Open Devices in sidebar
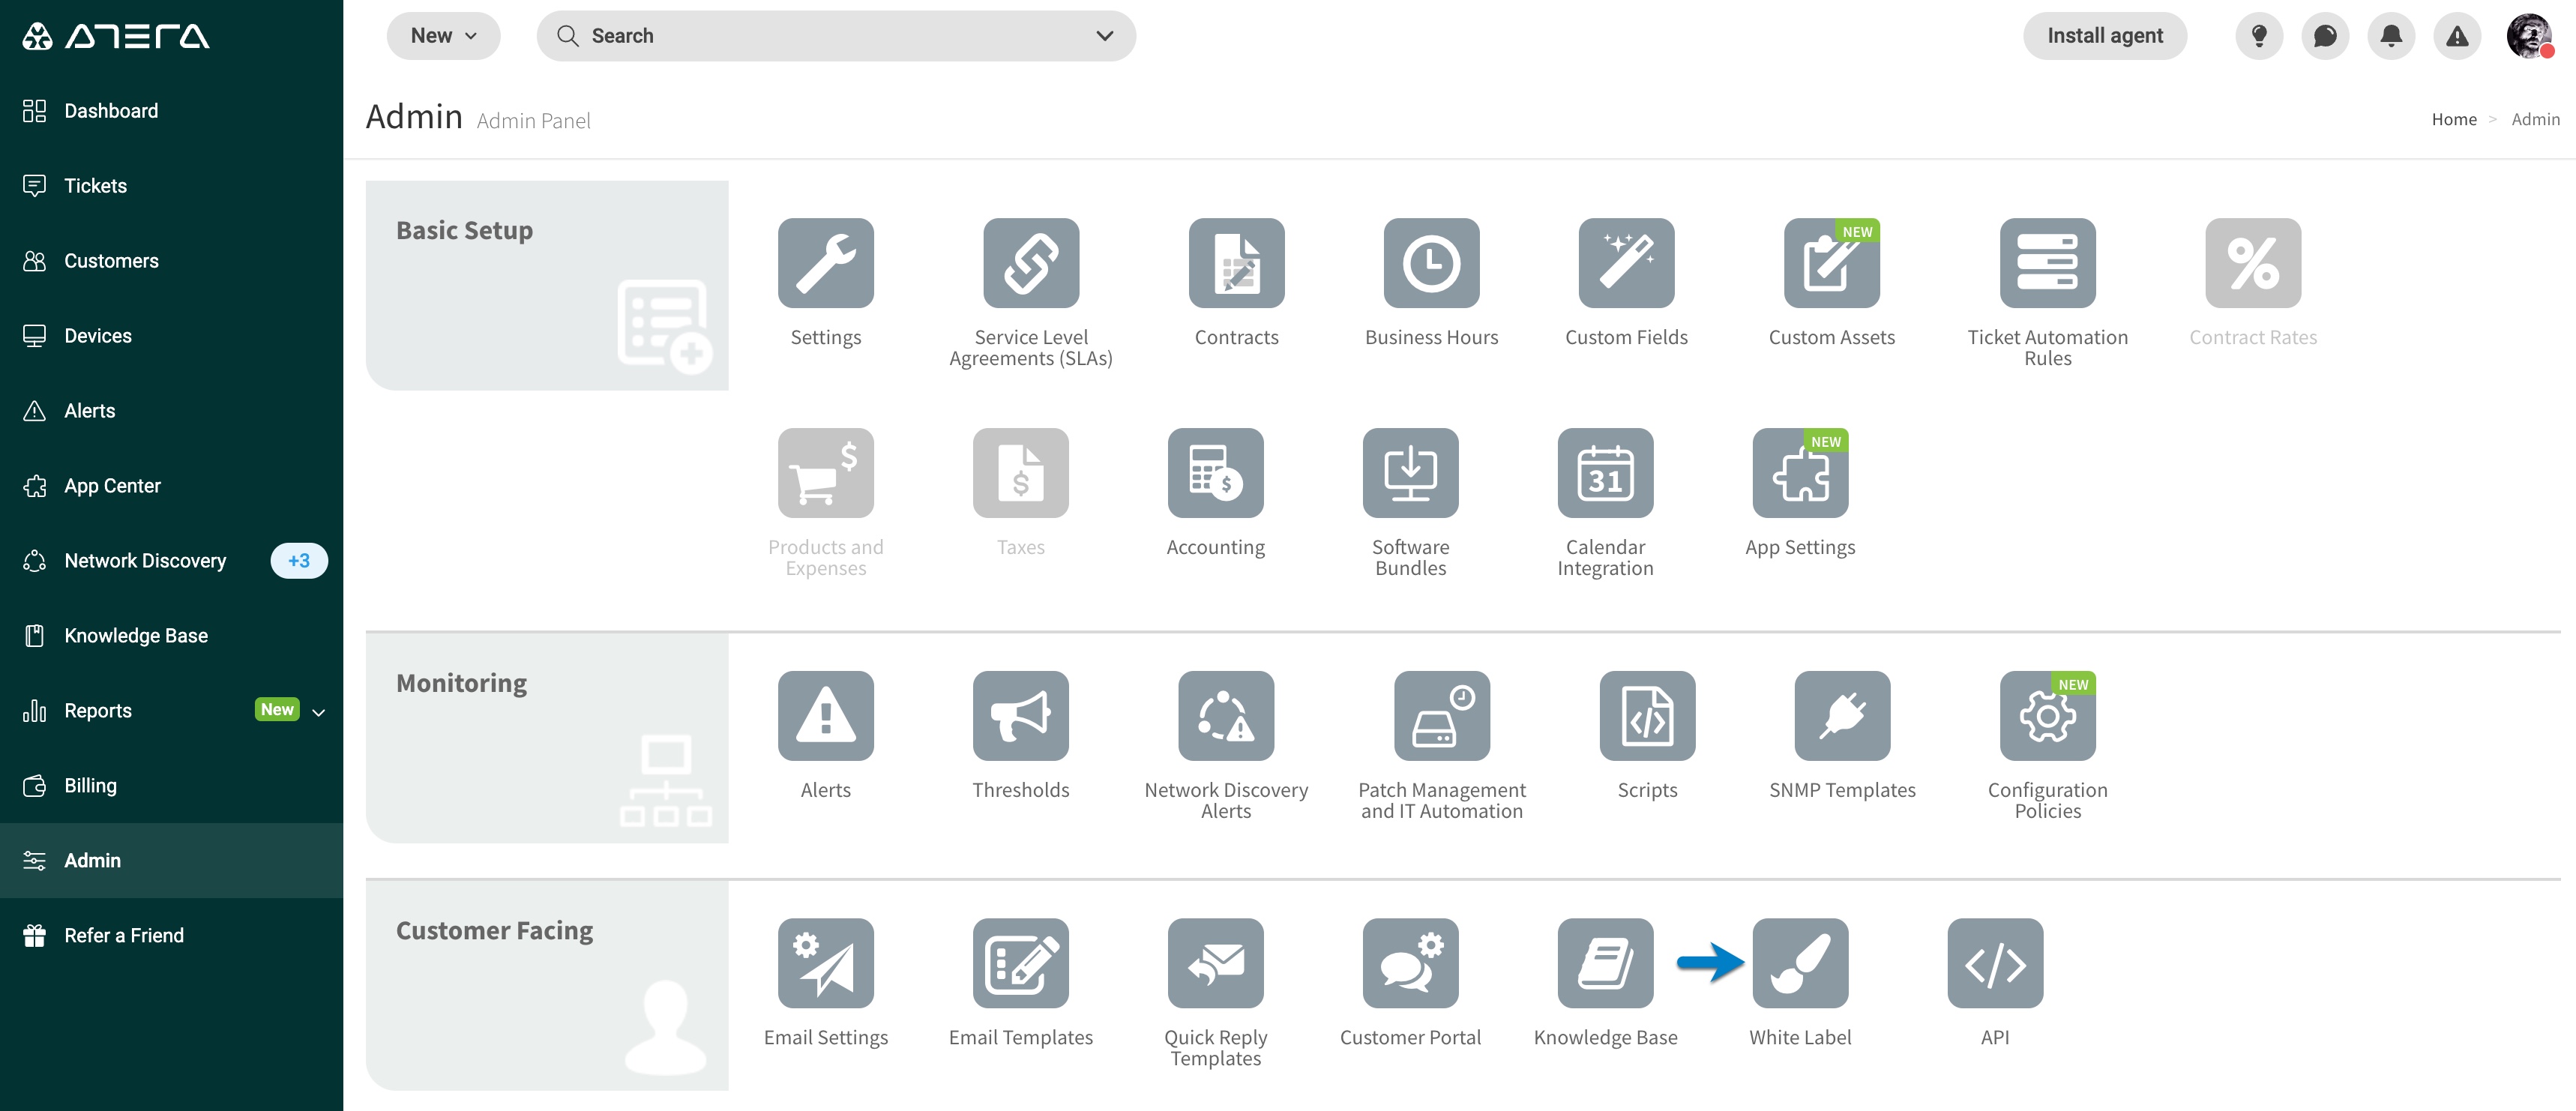Viewport: 2576px width, 1111px height. coord(171,336)
